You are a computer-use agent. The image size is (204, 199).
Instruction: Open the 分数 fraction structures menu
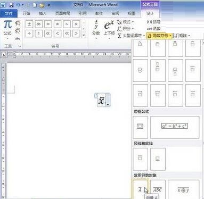click(x=96, y=29)
